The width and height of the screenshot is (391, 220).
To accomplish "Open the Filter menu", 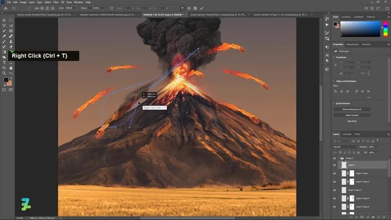I will (56, 2).
